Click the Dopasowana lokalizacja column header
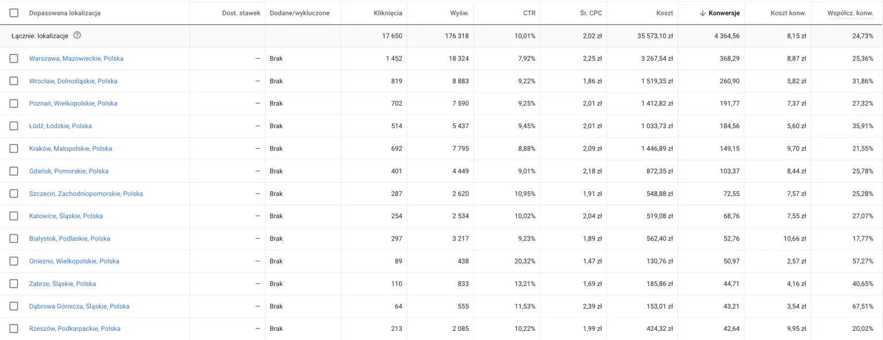 click(65, 13)
